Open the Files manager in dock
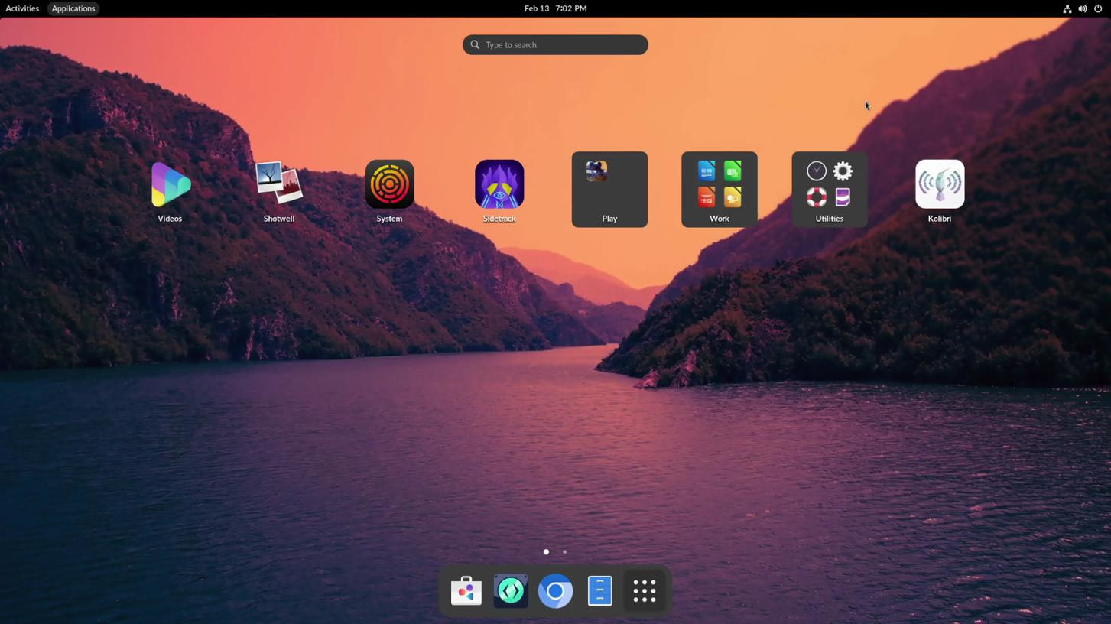1111x624 pixels. (599, 591)
